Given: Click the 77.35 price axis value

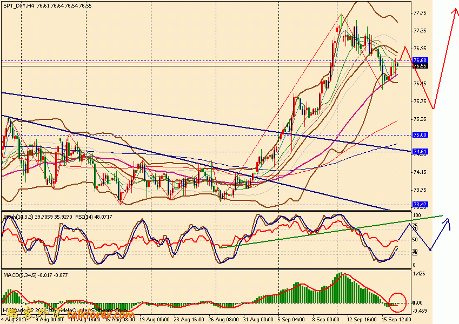Looking at the screenshot, I should pyautogui.click(x=420, y=31).
